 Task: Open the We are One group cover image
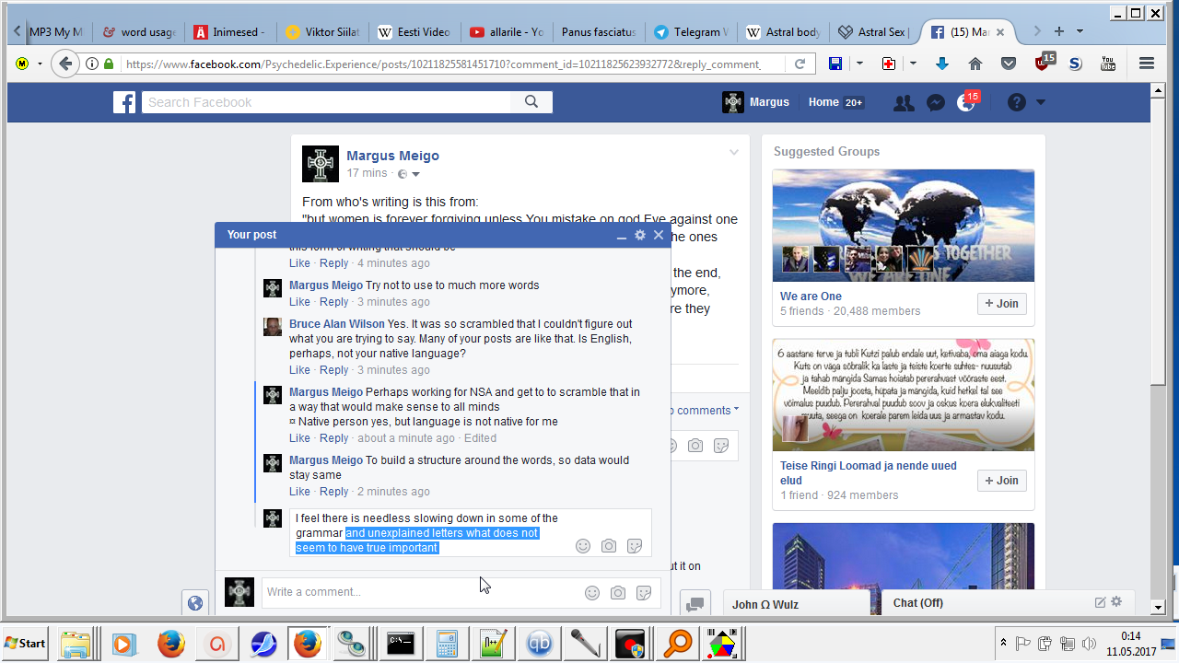click(x=904, y=226)
